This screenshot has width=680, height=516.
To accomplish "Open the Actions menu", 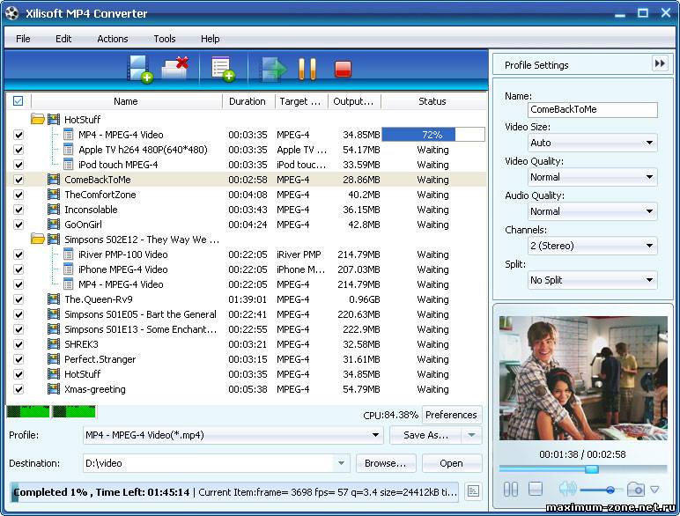I will 113,39.
